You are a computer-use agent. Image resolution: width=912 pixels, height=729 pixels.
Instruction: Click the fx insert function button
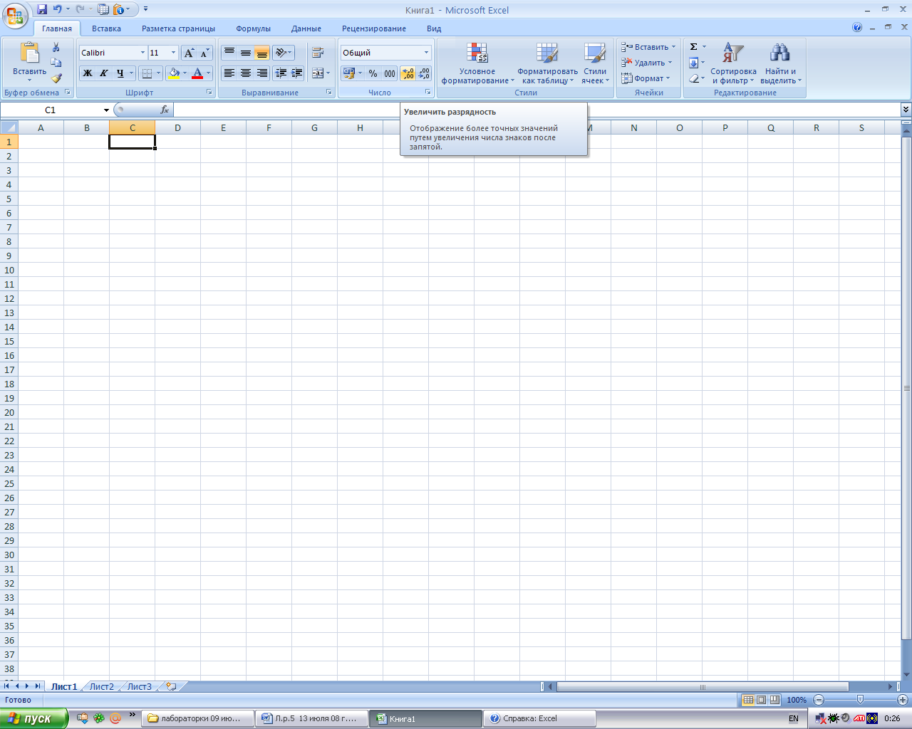coord(165,110)
